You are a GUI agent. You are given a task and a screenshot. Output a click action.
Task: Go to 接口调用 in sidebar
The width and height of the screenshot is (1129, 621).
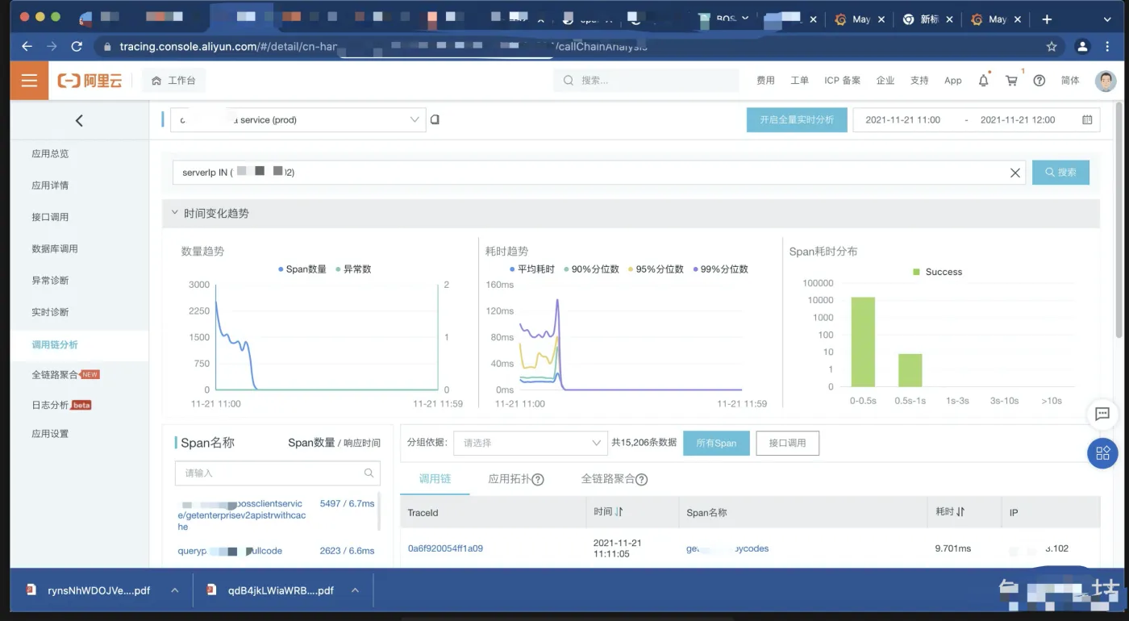pos(50,217)
